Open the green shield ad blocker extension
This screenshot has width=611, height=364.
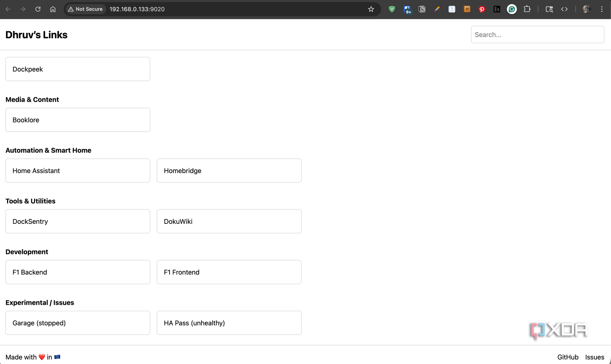(392, 9)
